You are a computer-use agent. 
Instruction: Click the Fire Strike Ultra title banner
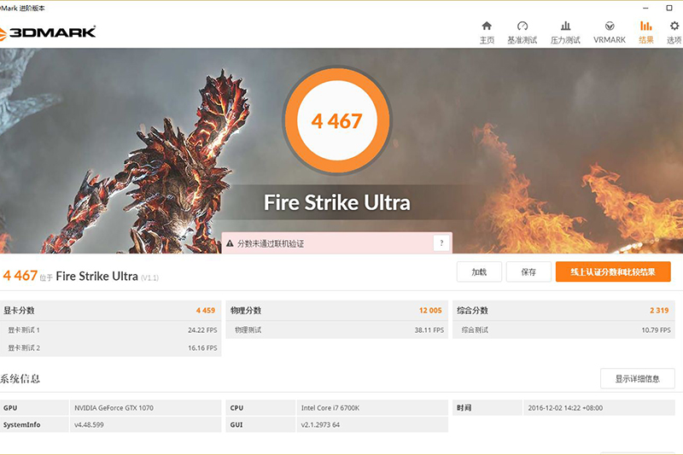click(336, 202)
